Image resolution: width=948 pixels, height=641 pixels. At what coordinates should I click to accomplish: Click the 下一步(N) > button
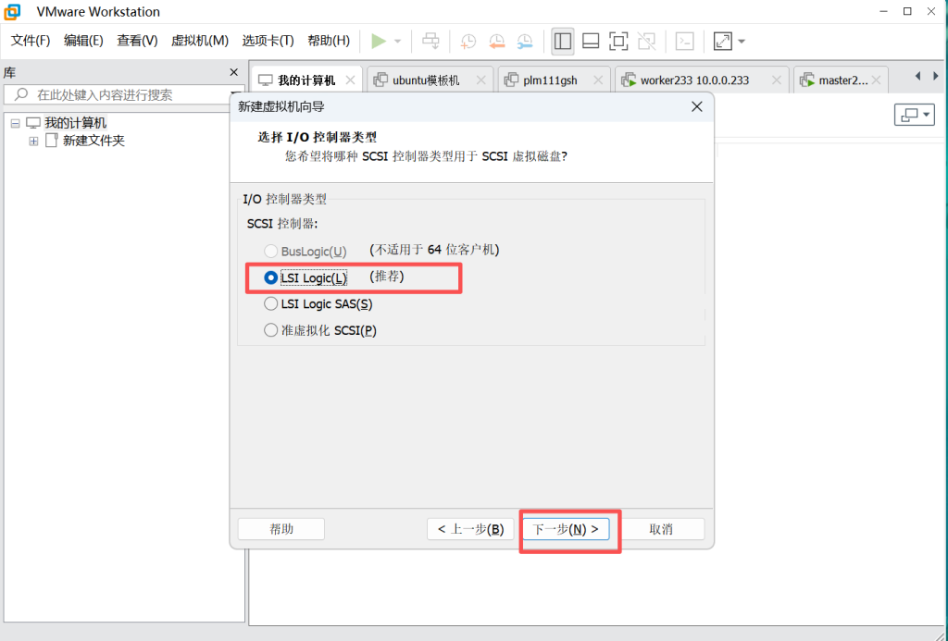pyautogui.click(x=565, y=529)
